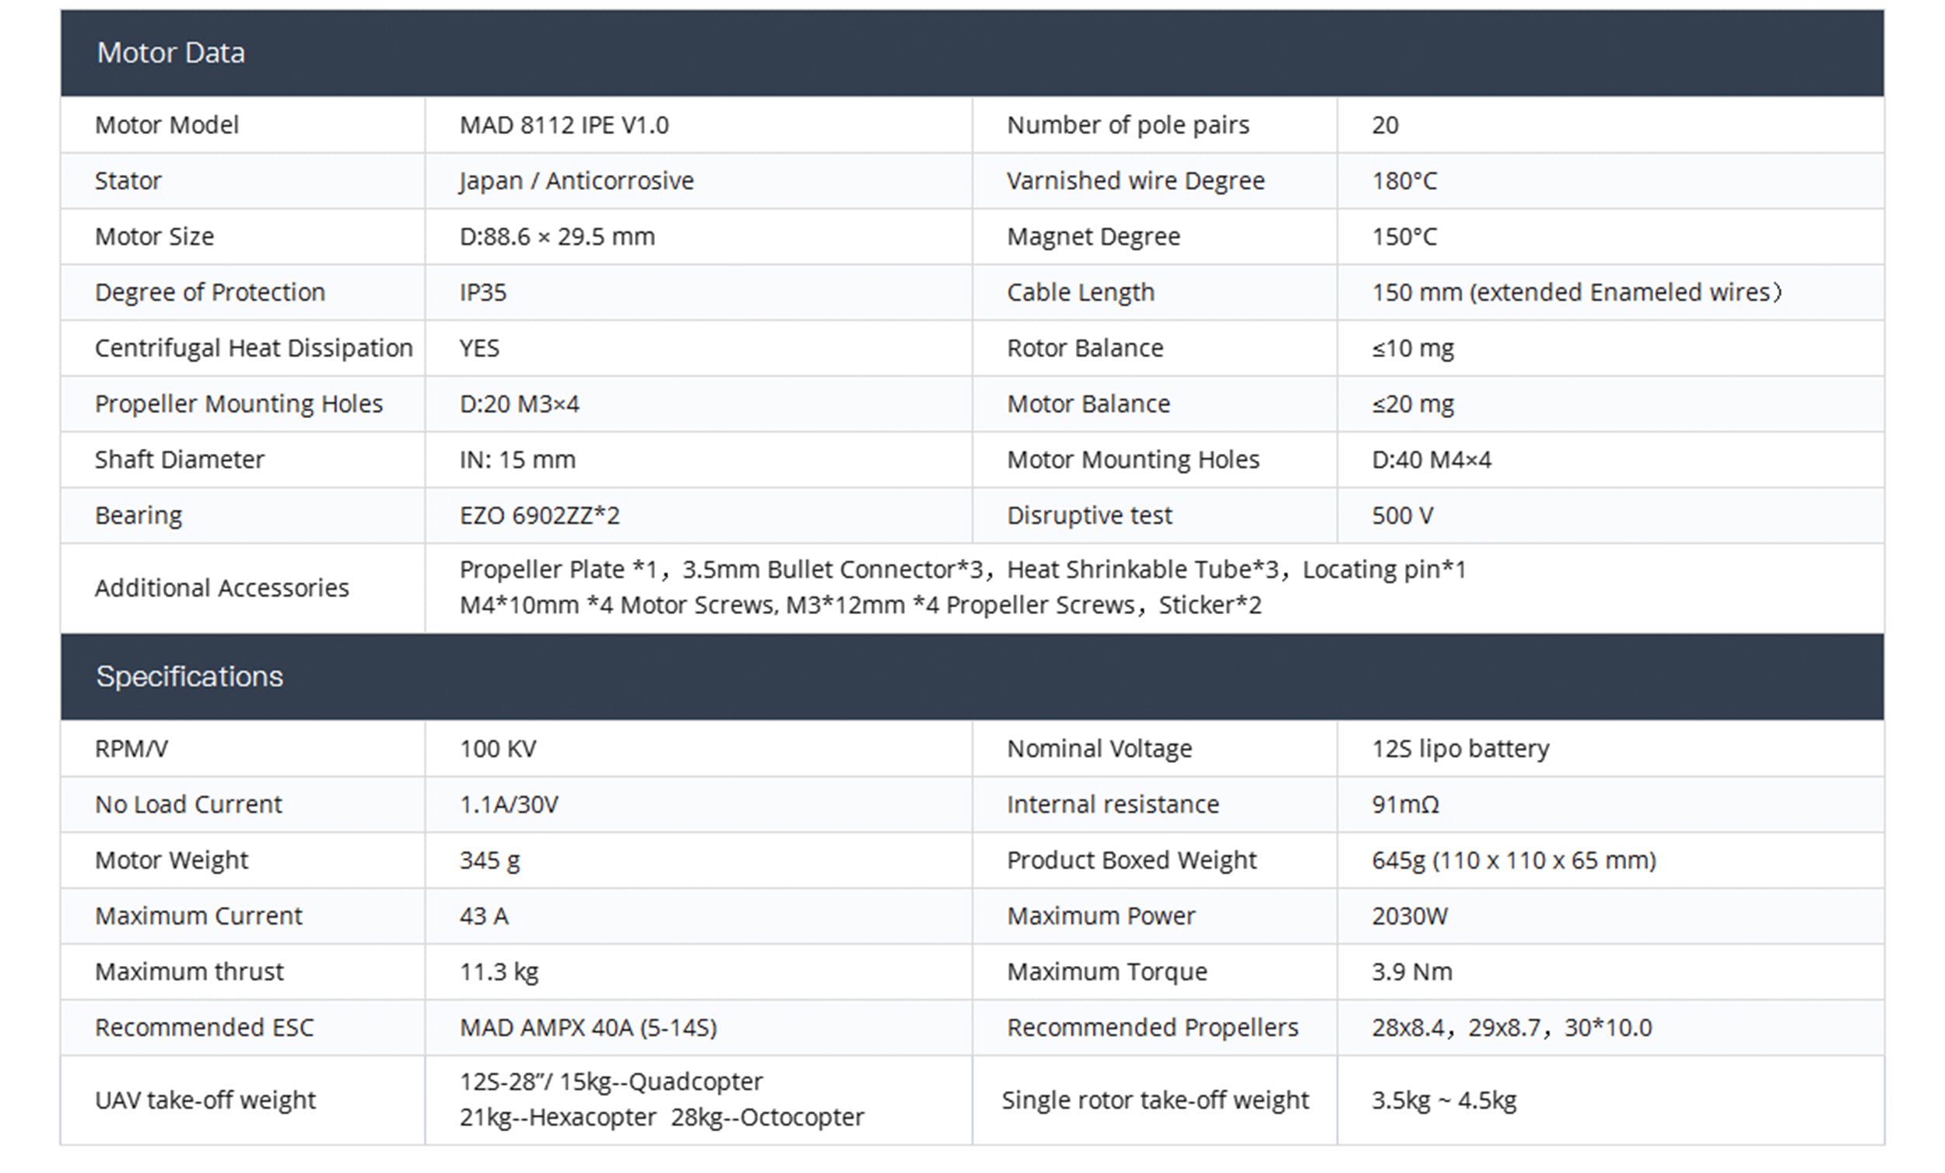1945x1173 pixels.
Task: Click the Cable Length value text
Action: [x=1575, y=292]
